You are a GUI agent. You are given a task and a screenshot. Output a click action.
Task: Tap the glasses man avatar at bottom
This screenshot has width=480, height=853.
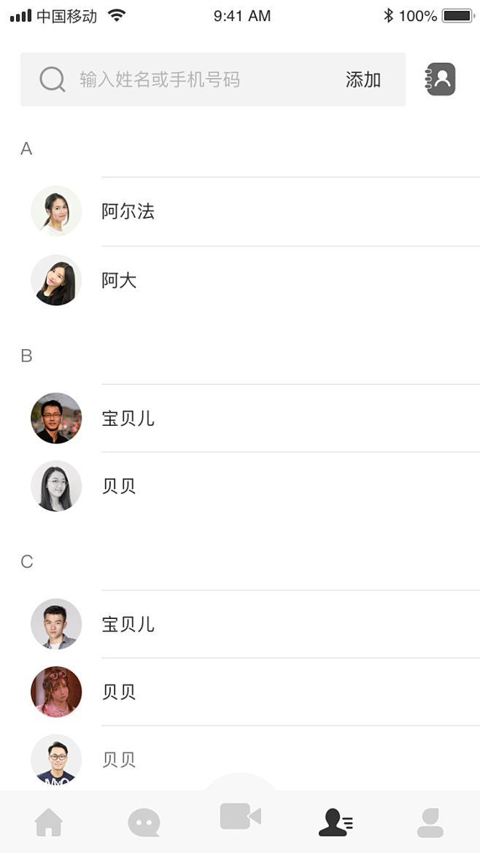[56, 760]
